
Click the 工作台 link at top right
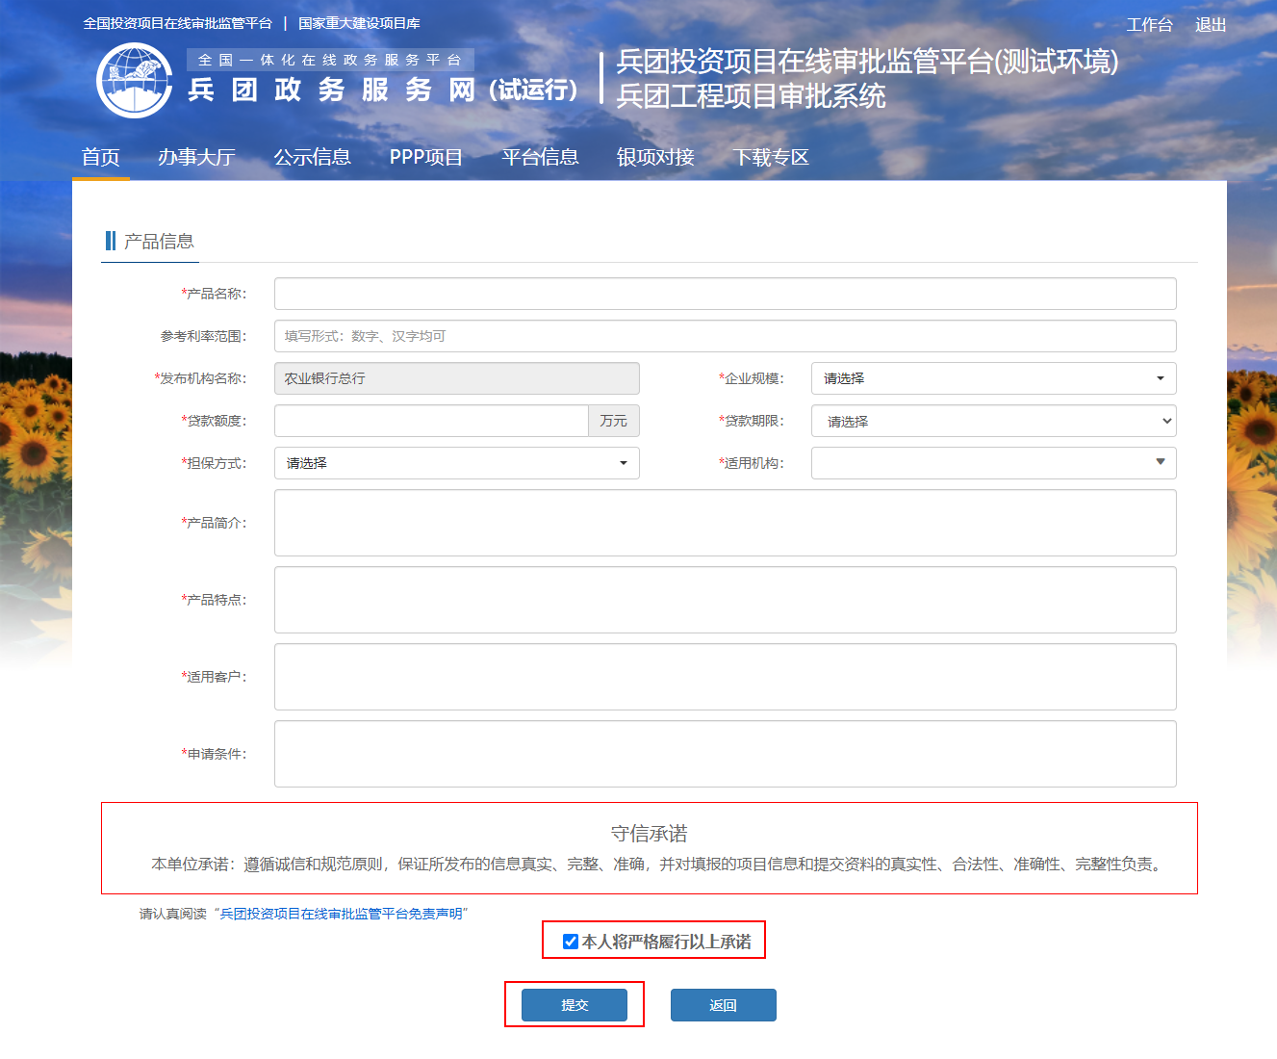pyautogui.click(x=1149, y=25)
